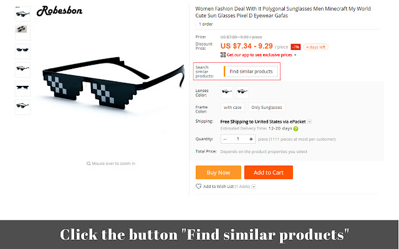The height and width of the screenshot is (249, 399).
Task: Click the green delivery time help icon
Action: 296,129
